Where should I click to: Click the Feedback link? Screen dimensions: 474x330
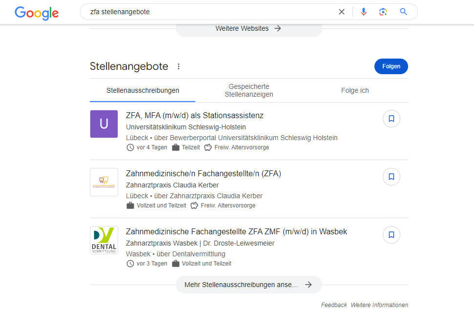click(334, 305)
